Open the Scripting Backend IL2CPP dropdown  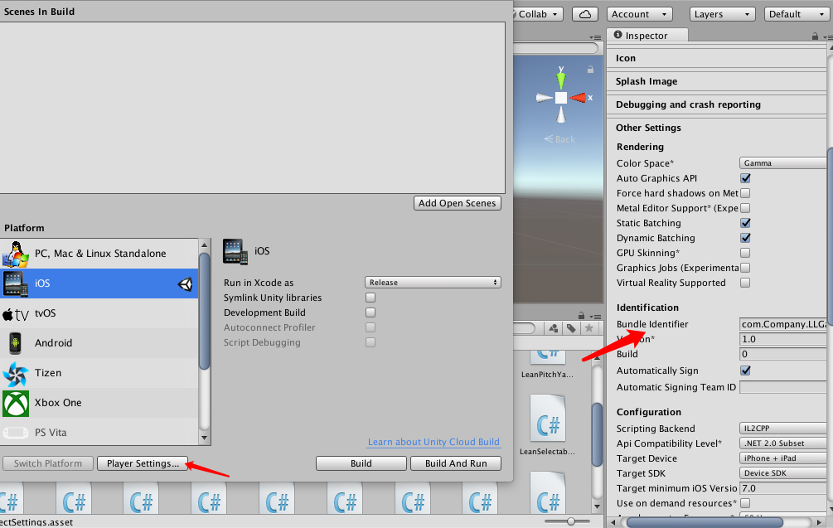[x=783, y=429]
